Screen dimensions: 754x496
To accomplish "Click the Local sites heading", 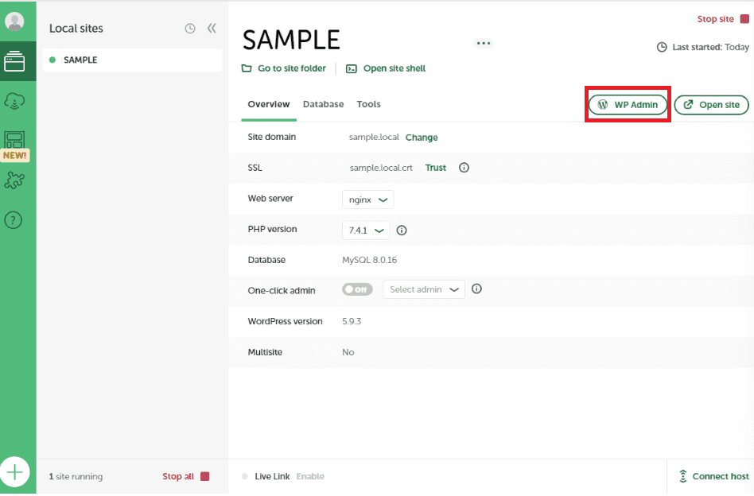I will pos(76,29).
